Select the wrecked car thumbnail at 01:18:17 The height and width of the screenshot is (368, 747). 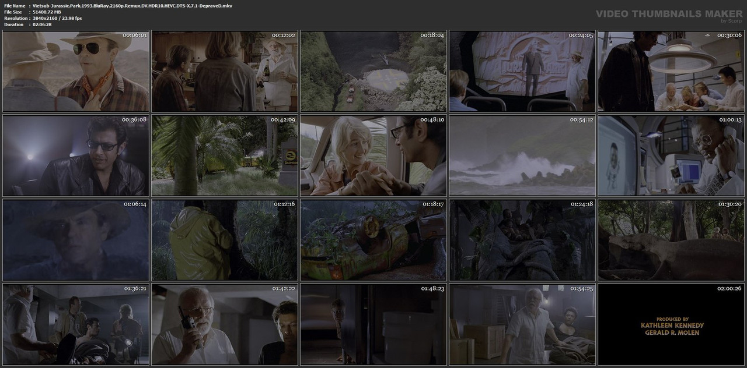point(373,240)
